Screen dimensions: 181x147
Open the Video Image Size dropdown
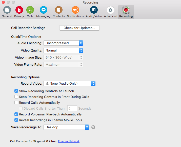click(x=63, y=58)
